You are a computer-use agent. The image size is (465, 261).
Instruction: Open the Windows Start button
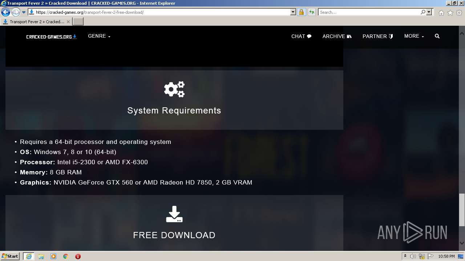[x=10, y=256]
